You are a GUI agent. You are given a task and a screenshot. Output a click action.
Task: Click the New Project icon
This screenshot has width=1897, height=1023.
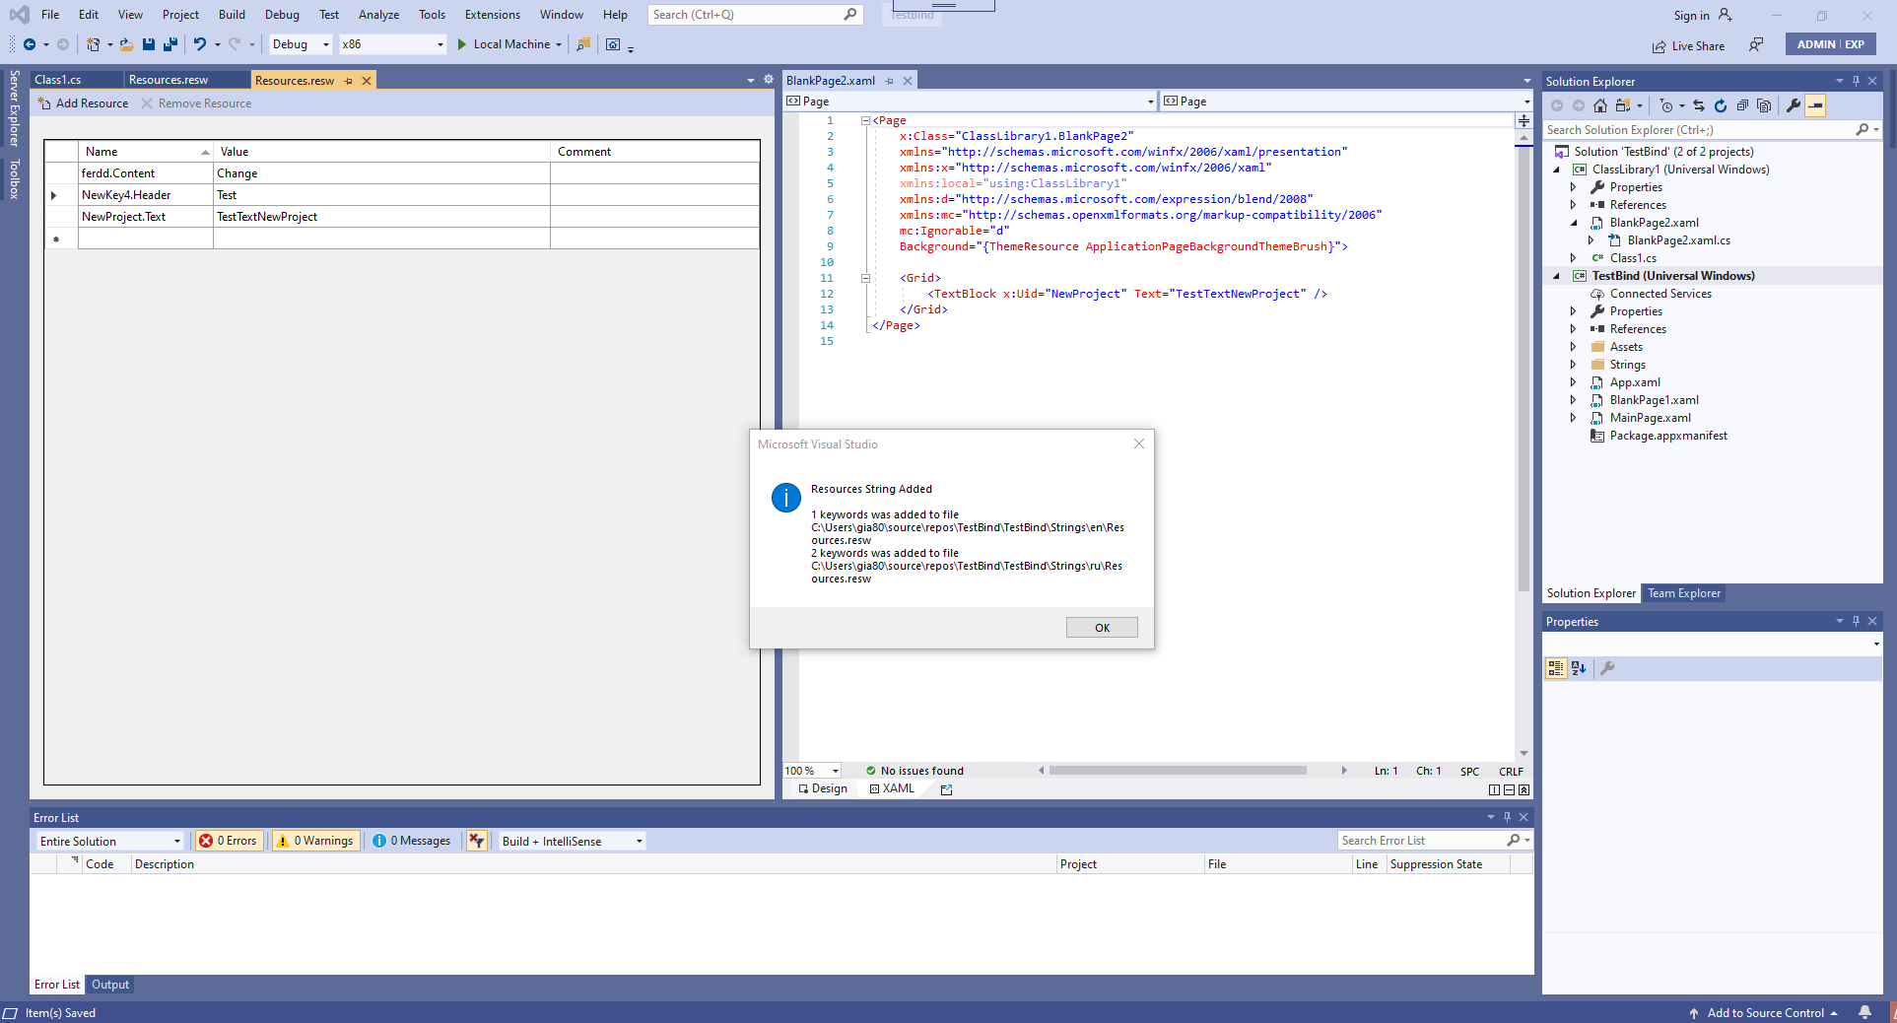pyautogui.click(x=94, y=44)
